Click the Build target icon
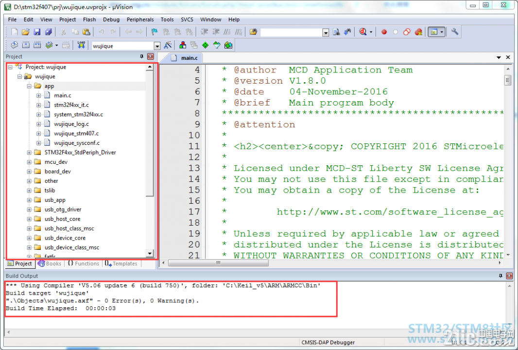 [x=26, y=45]
